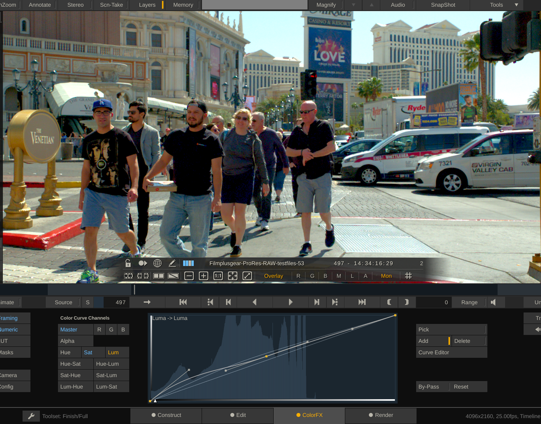The image size is (541, 424).
Task: Click the unlock padlock icon in viewport bar
Action: (x=128, y=263)
